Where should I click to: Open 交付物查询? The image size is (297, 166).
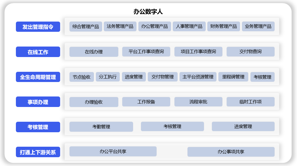click(x=250, y=52)
